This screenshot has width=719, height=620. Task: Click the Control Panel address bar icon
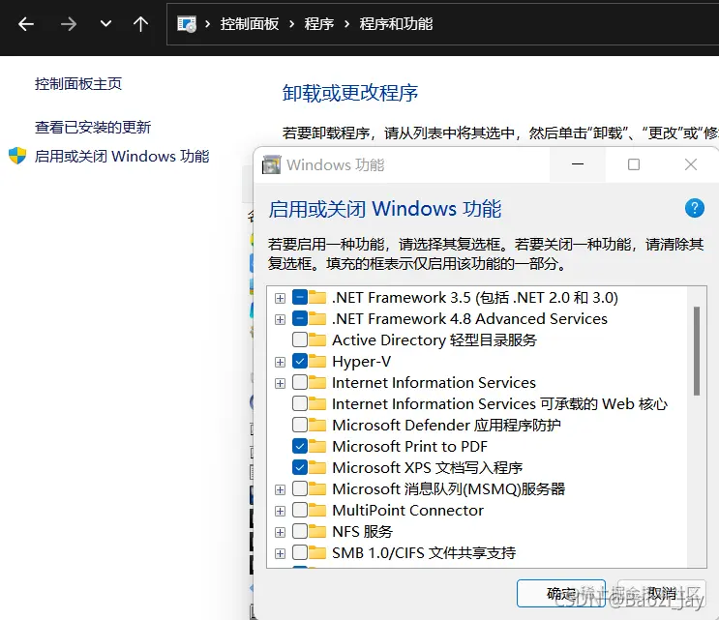pos(187,24)
